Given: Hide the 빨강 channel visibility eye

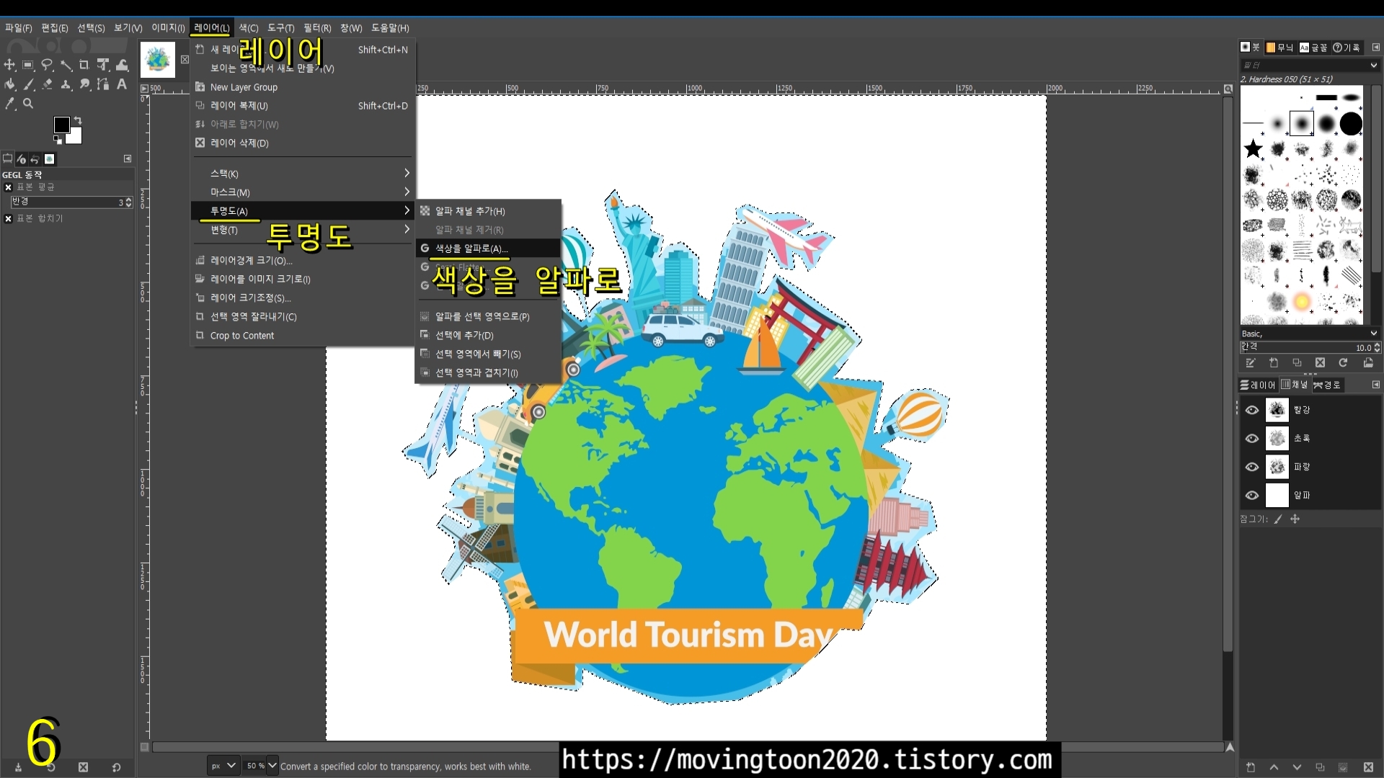Looking at the screenshot, I should pos(1252,410).
